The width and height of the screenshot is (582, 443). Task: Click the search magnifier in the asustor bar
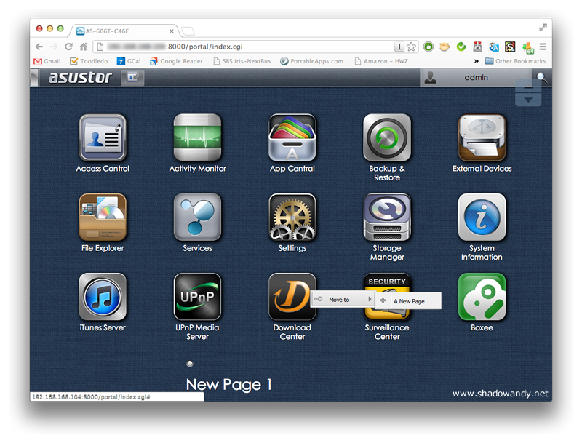(x=541, y=77)
